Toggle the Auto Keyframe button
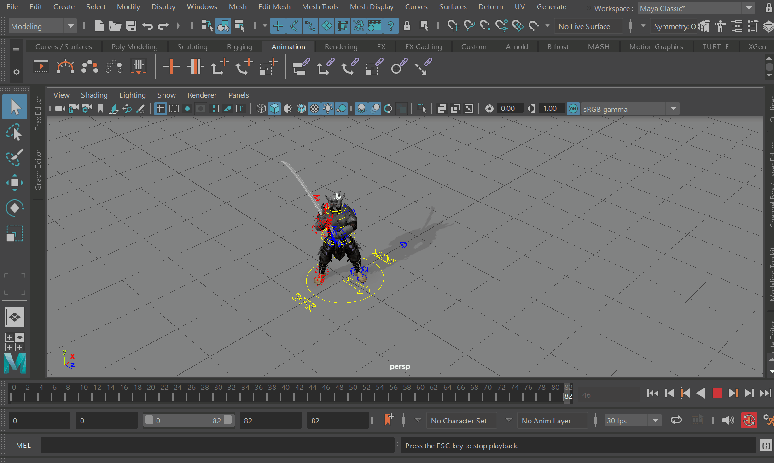This screenshot has width=774, height=463. coord(749,420)
